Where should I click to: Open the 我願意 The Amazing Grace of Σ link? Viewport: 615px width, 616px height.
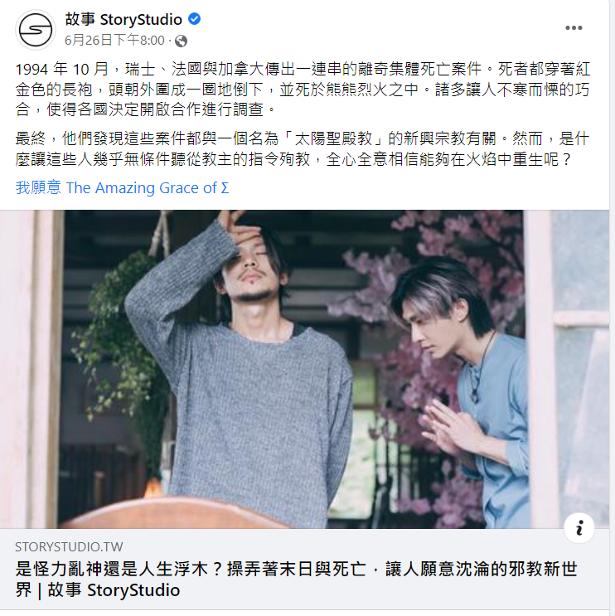click(122, 188)
